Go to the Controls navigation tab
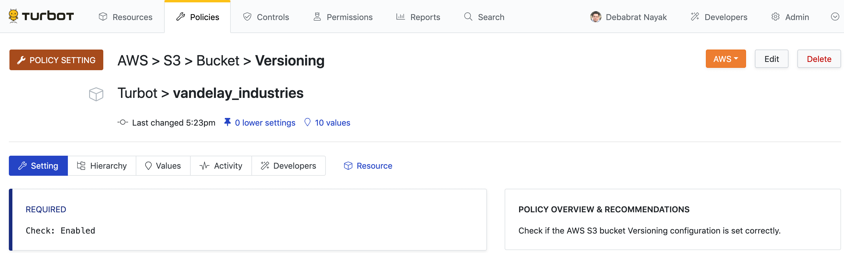Screen dimensions: 844x253 click(266, 17)
